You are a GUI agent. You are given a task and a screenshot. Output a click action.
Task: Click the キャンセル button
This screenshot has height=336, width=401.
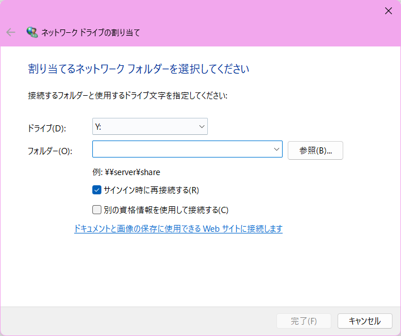[x=365, y=321]
